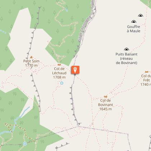Click the Petit Som 1770 m label
Screen dimensions: 151x151
point(31,63)
